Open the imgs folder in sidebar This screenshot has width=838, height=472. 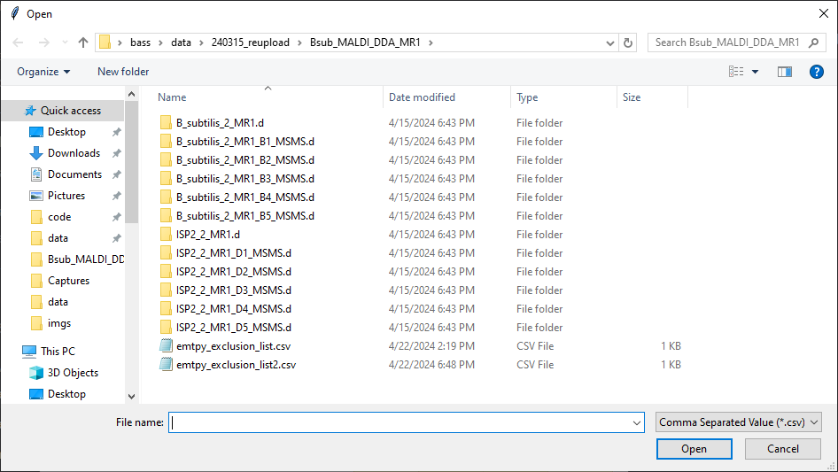coord(58,323)
